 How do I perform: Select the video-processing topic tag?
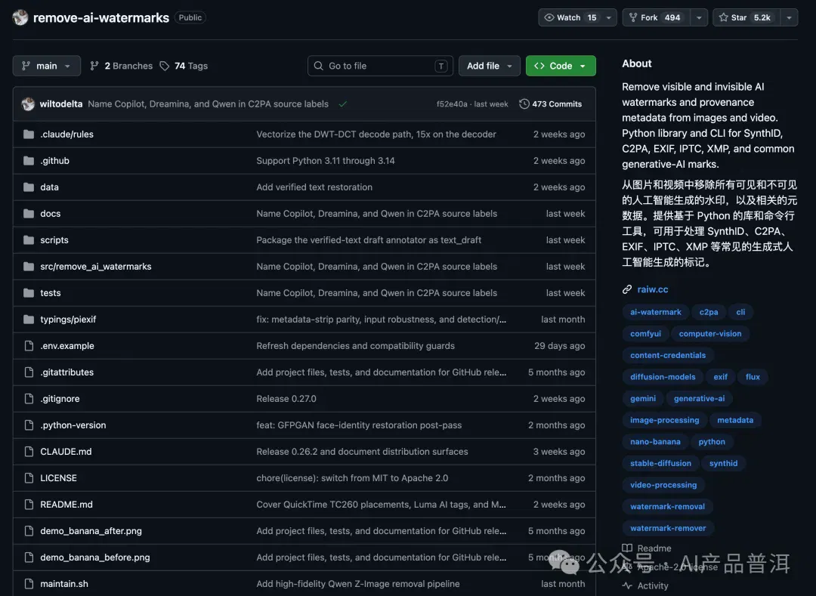coord(663,485)
